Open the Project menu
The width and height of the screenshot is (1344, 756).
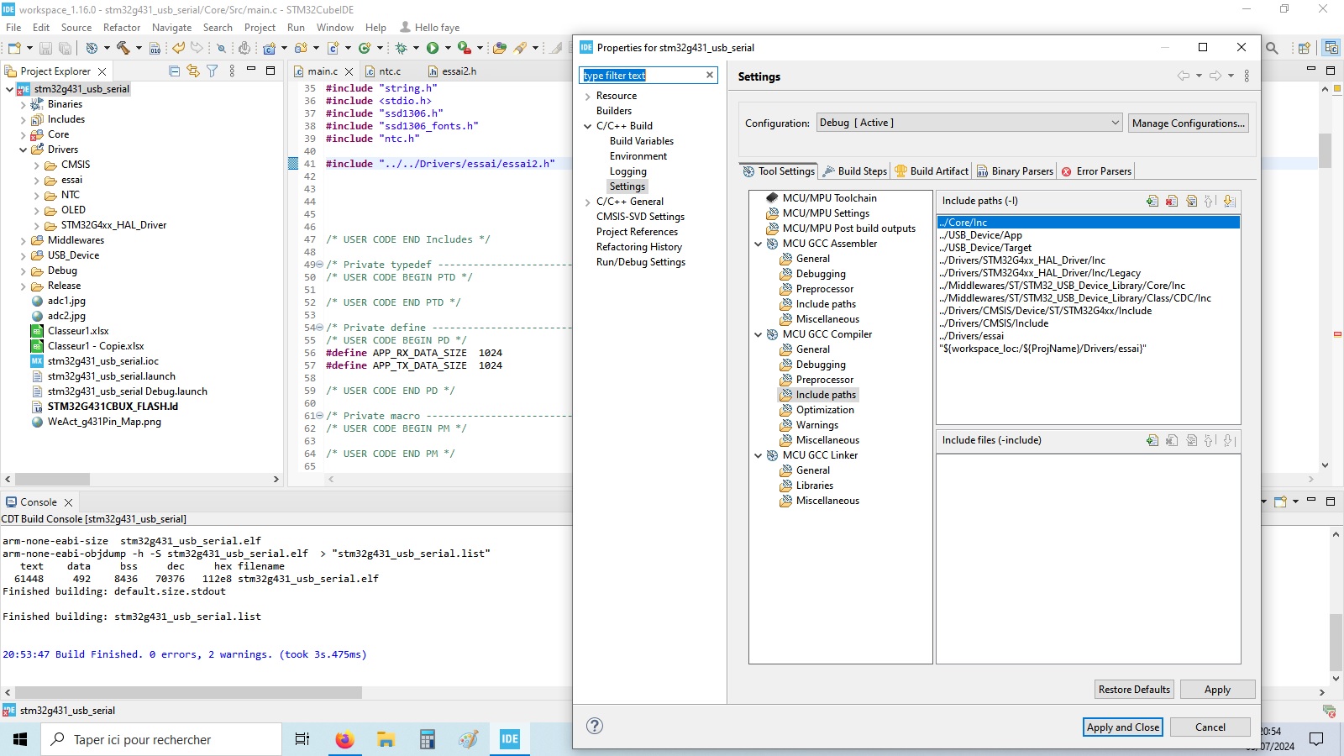point(260,27)
